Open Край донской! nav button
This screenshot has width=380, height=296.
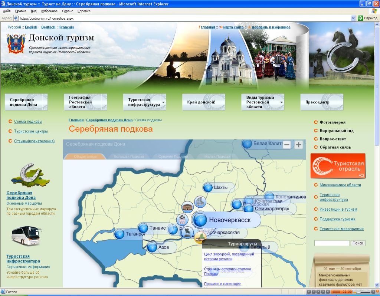pos(204,102)
